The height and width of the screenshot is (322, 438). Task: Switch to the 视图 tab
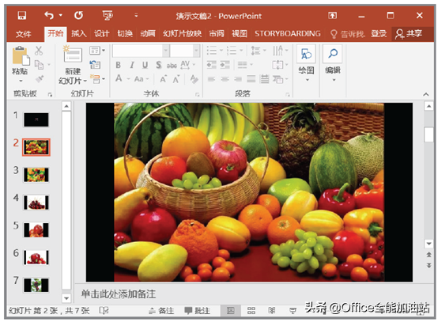point(240,34)
